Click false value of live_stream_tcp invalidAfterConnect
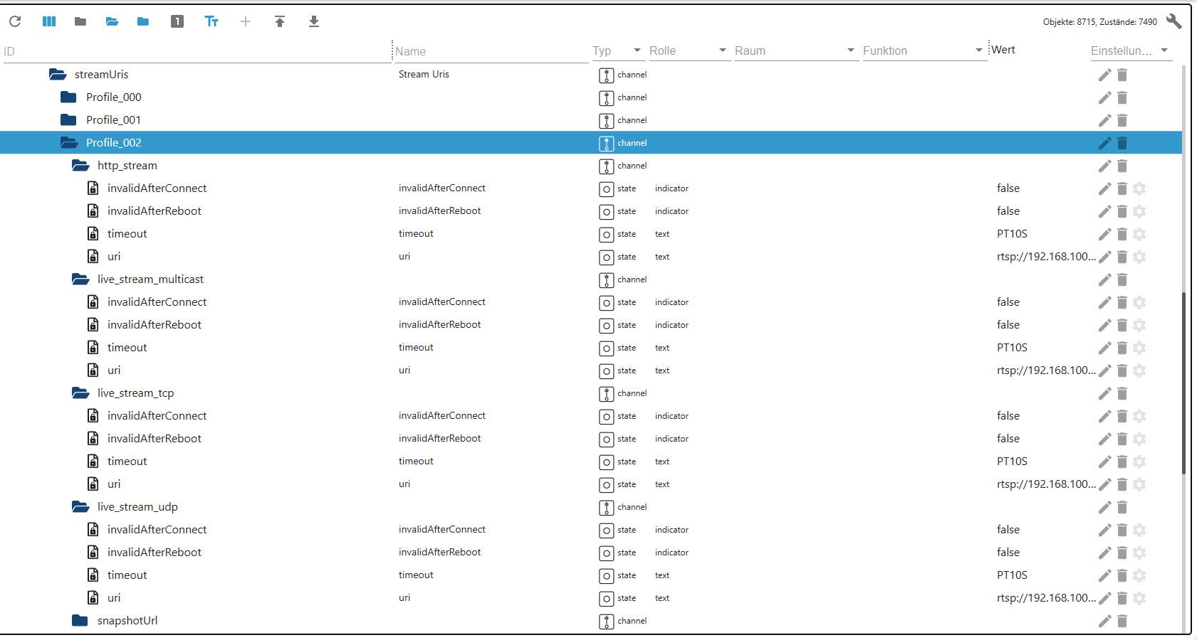This screenshot has width=1197, height=640. pyautogui.click(x=1008, y=416)
